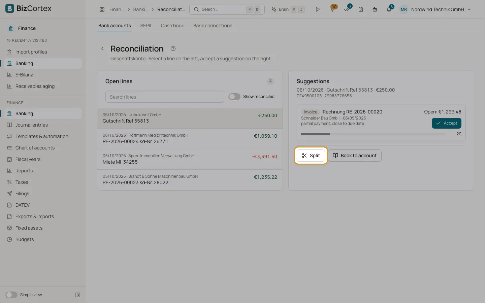Viewport: 485px width, 303px height.
Task: Click the suggestion match score progress bar
Action: (x=373, y=134)
